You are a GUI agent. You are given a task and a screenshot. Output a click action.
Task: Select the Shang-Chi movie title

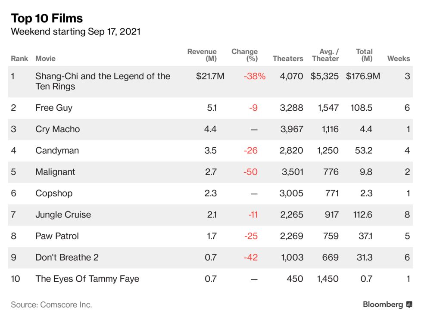click(103, 81)
